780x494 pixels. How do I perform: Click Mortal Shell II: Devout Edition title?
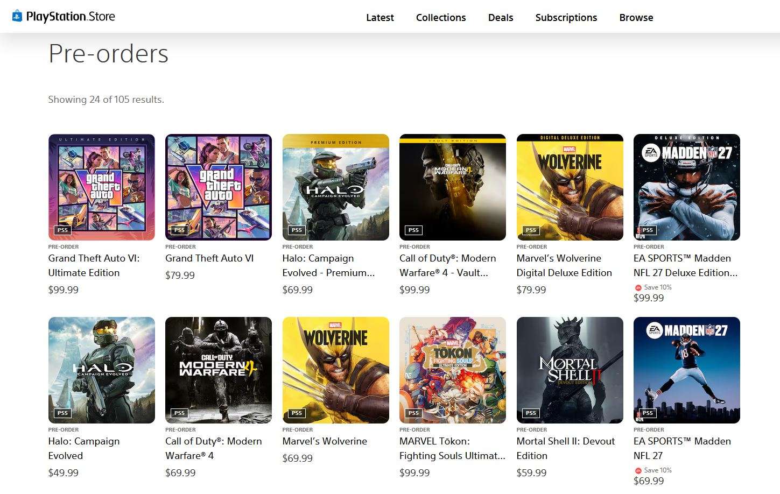[x=566, y=448]
